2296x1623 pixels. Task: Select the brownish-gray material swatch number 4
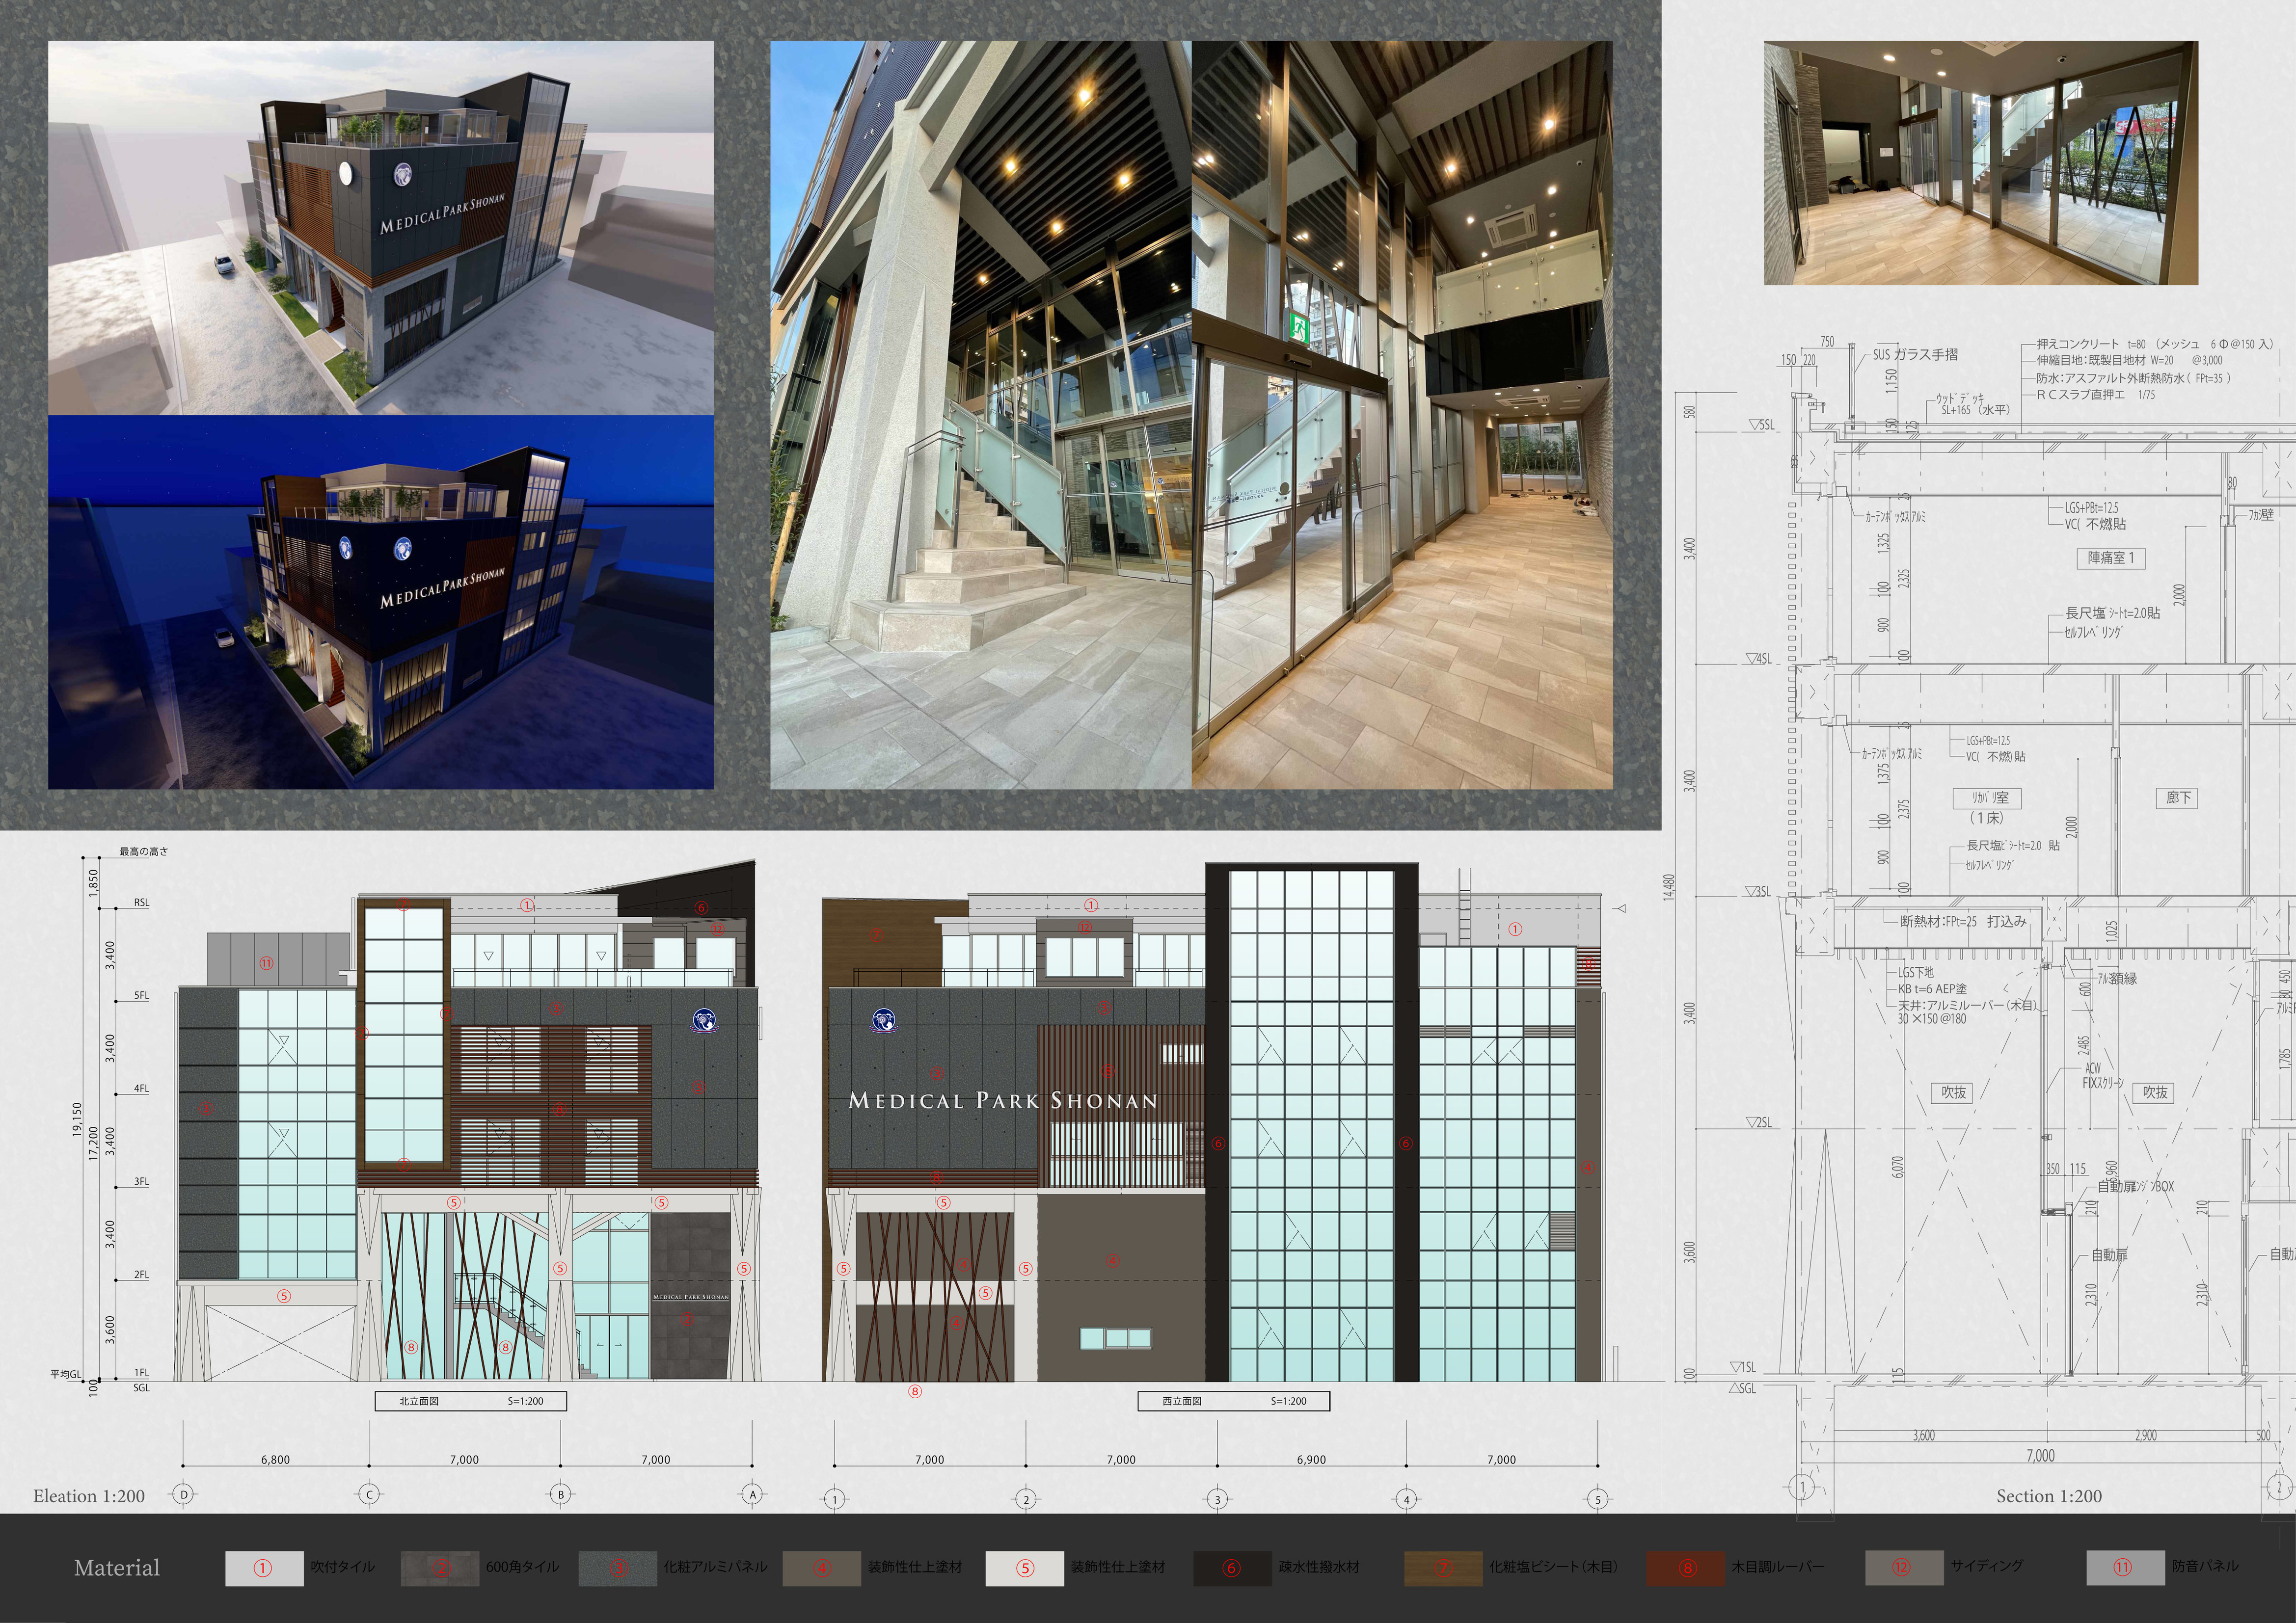coord(822,1569)
